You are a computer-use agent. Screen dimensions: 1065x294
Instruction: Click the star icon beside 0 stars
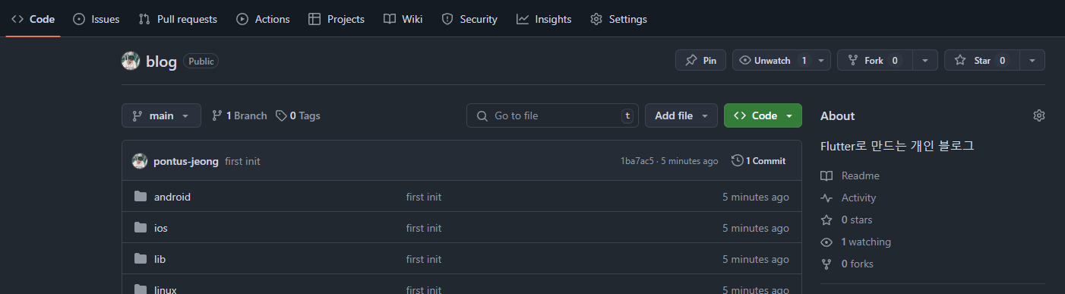point(826,220)
